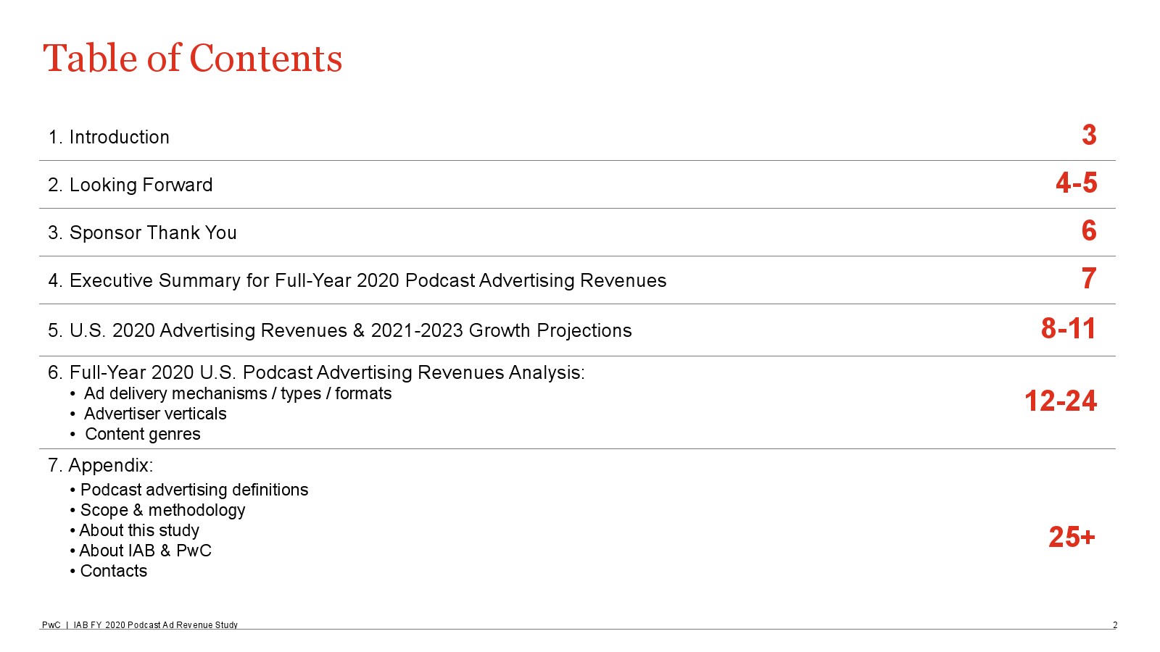Go to Scope & methodology item
Screen dimensions: 1160x652
[x=162, y=510]
